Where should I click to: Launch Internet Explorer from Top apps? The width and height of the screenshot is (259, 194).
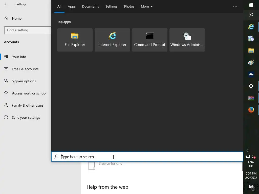(x=112, y=40)
